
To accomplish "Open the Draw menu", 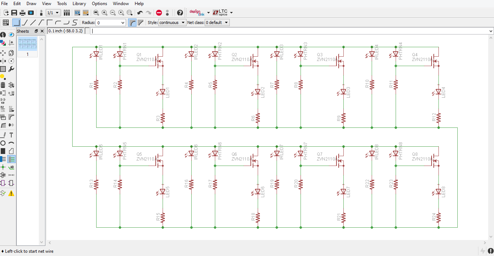I will point(31,4).
